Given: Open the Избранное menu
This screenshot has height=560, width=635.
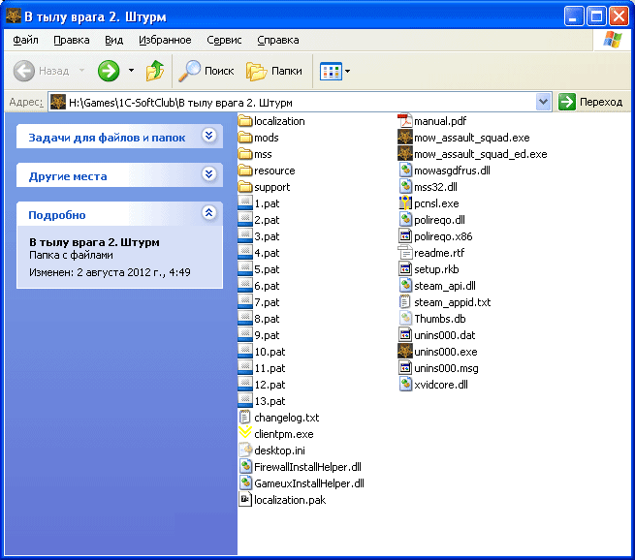Looking at the screenshot, I should [x=165, y=40].
